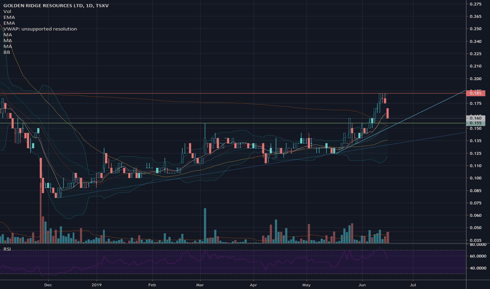Click the last red candlestick in June
490x289 pixels.
(x=388, y=113)
